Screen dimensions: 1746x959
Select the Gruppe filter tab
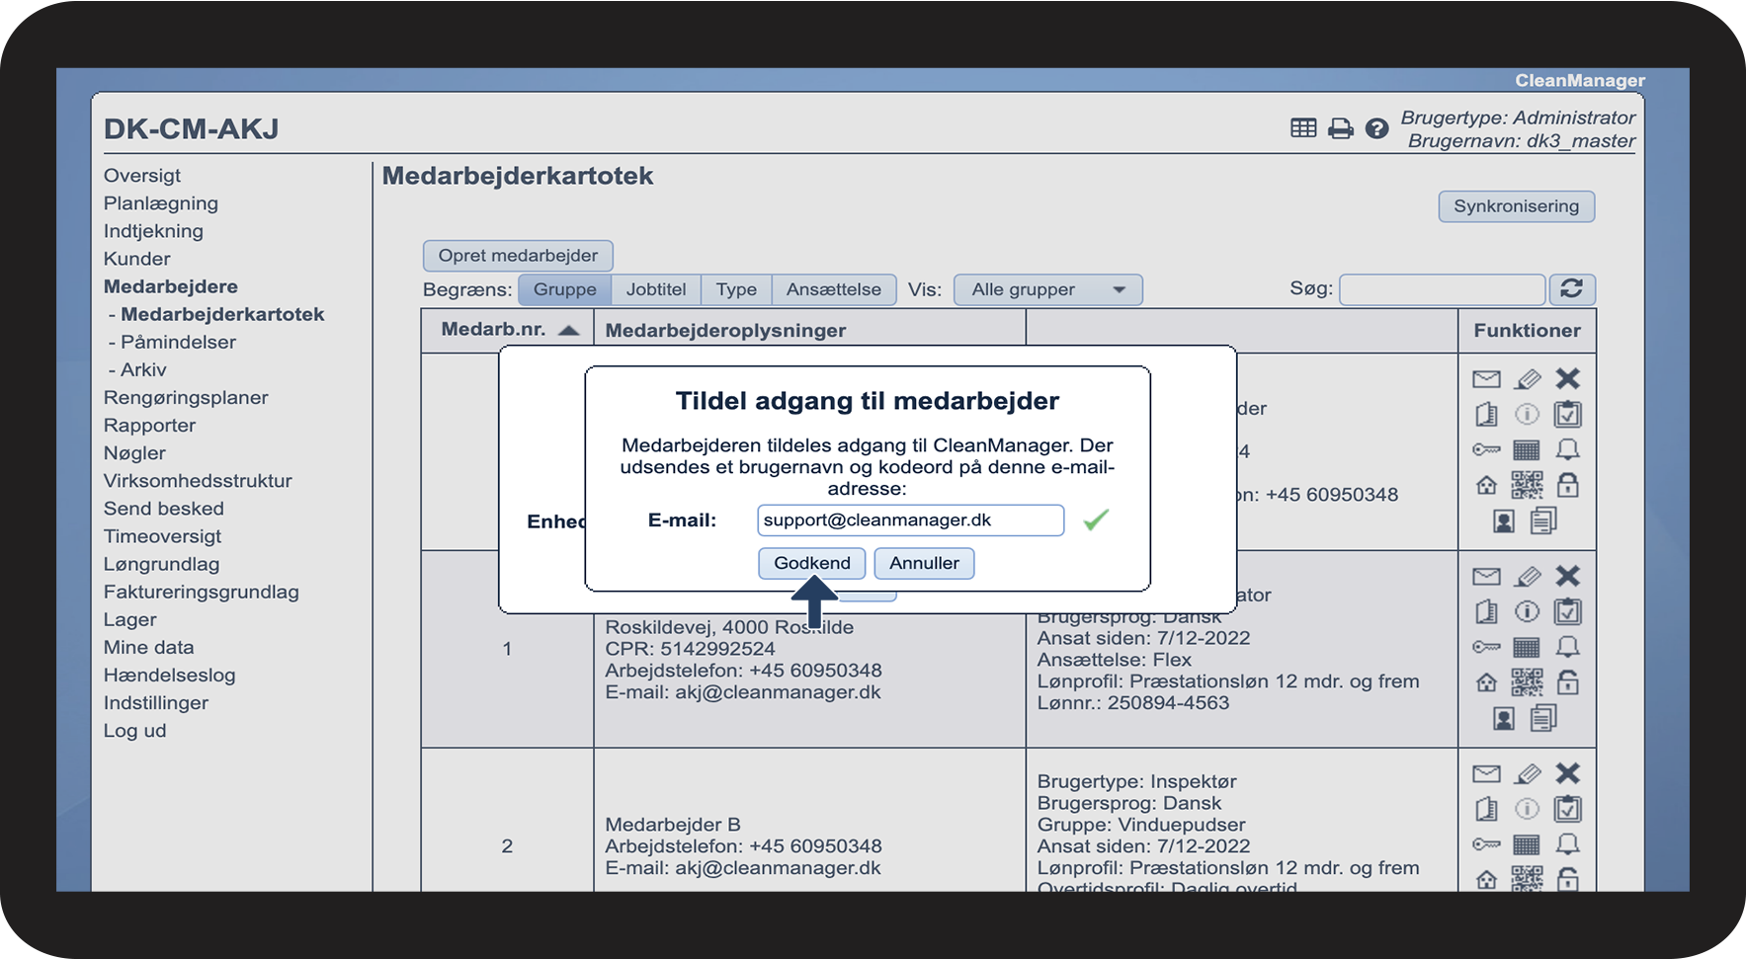click(565, 290)
